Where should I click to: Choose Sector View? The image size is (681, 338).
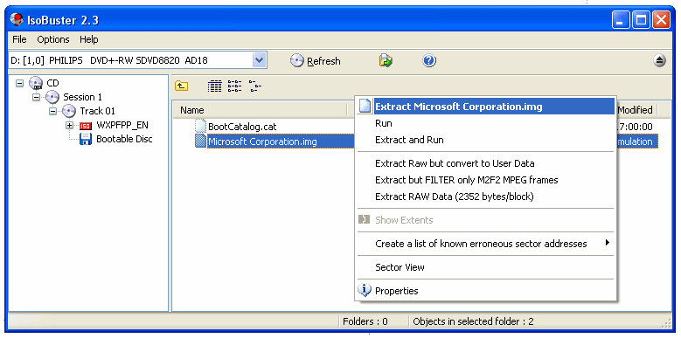486,267
